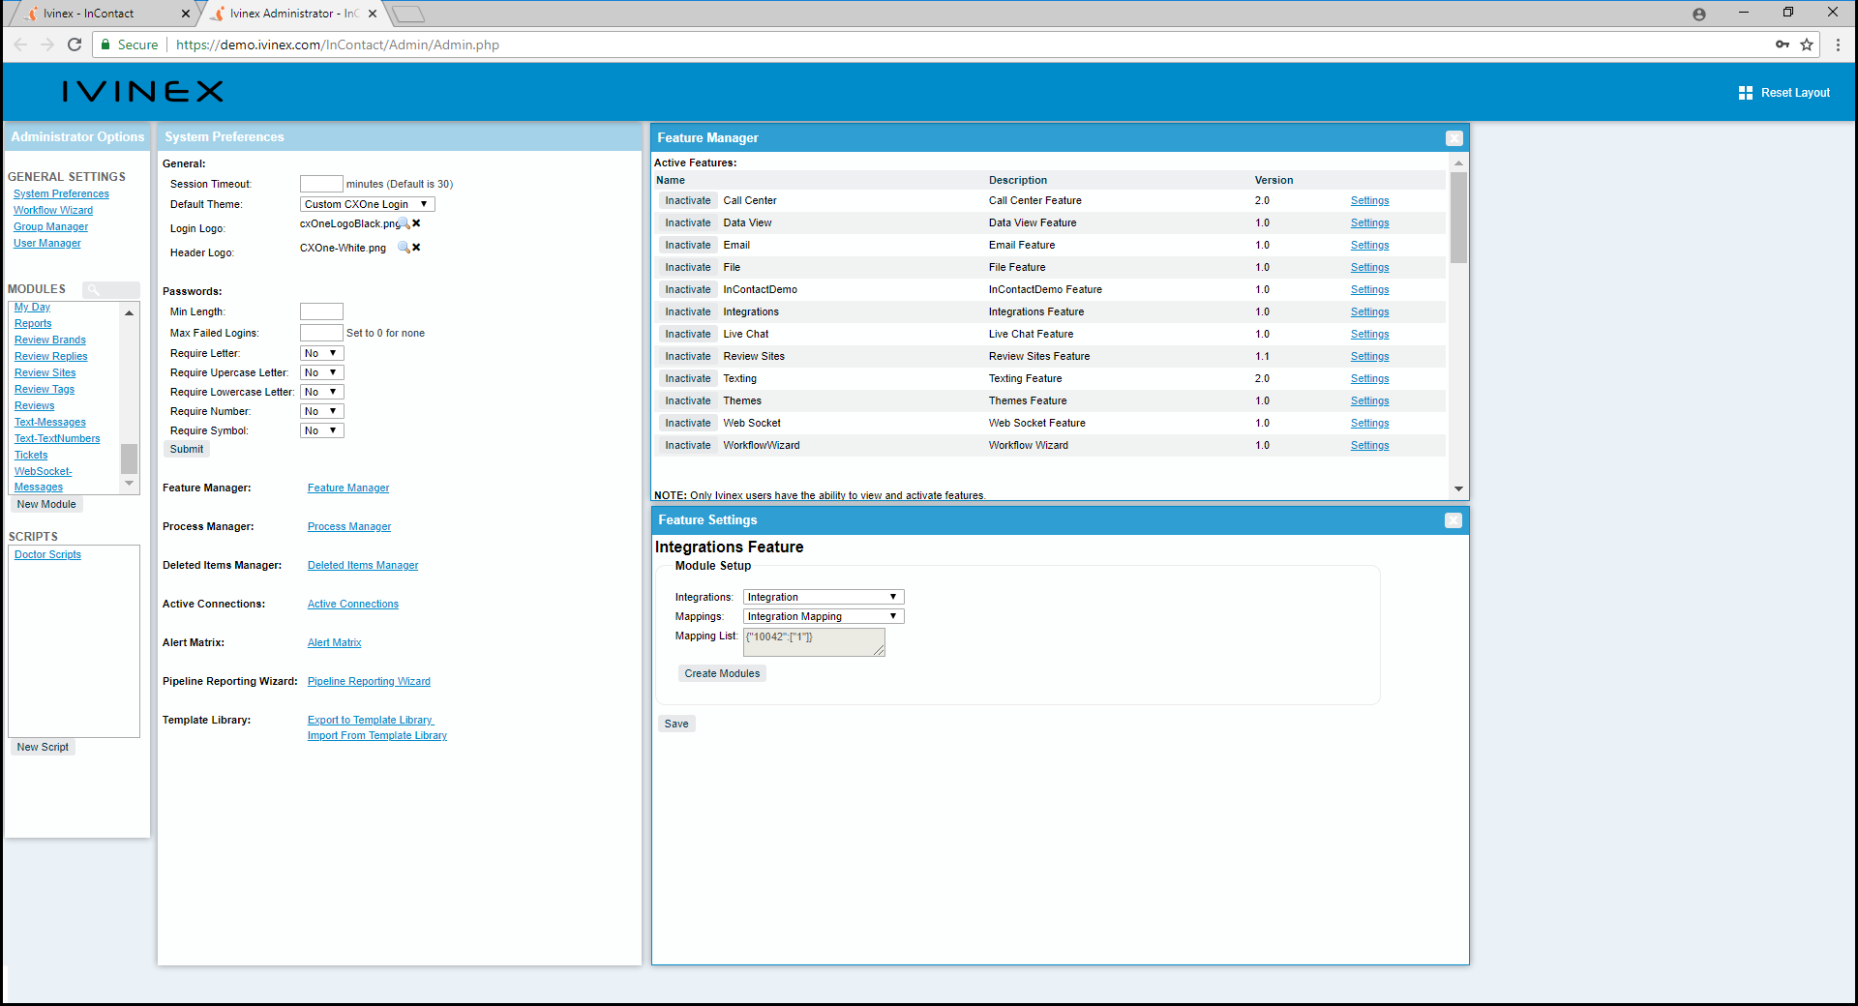
Task: Click the Max Failed Logins input field
Action: pyautogui.click(x=321, y=333)
